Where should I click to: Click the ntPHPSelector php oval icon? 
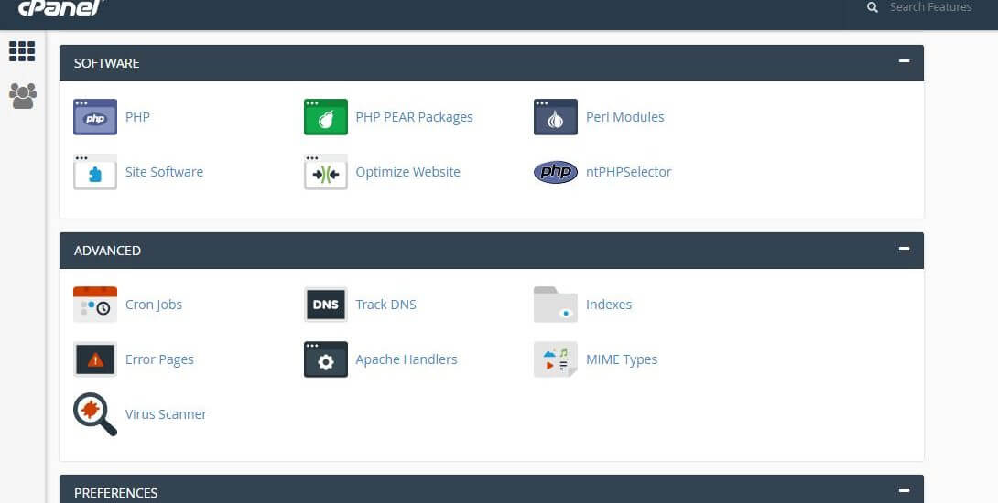555,172
